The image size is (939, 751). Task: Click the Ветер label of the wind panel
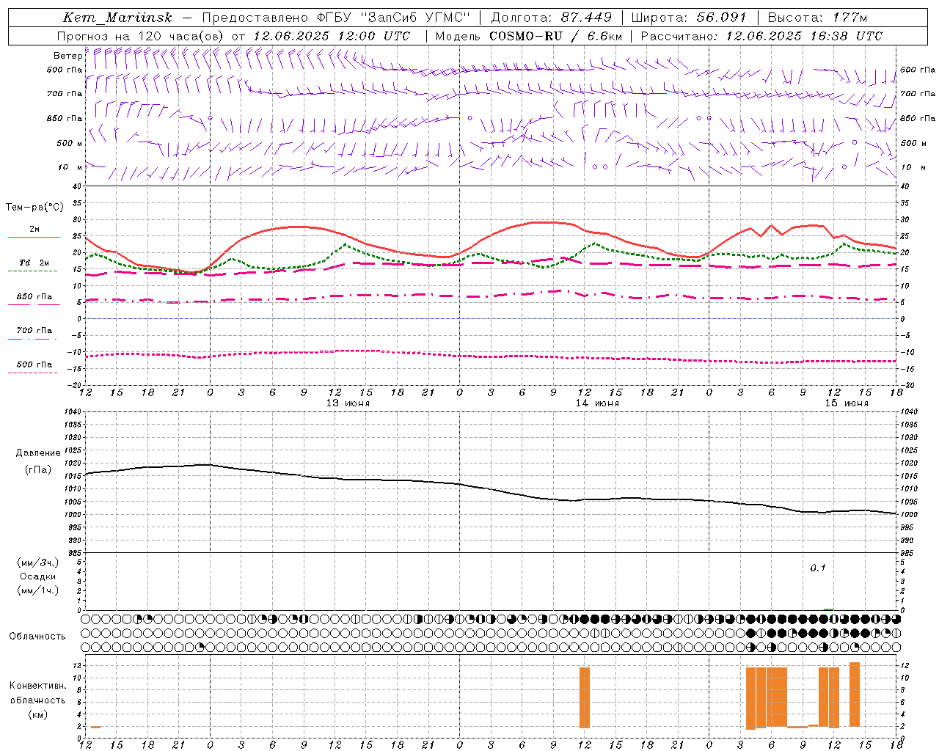pos(67,56)
